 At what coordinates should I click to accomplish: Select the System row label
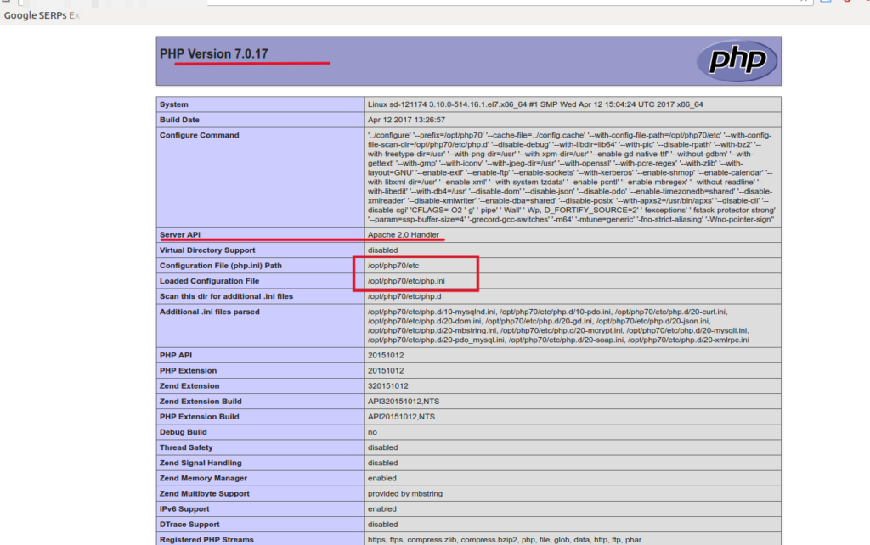coord(174,104)
